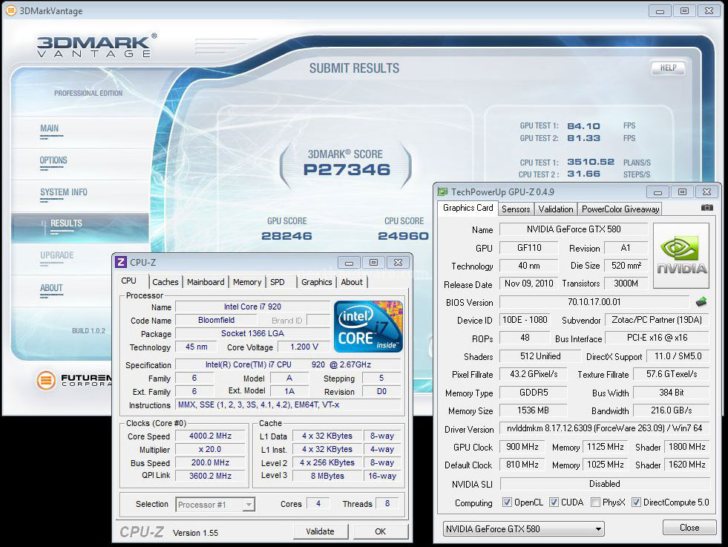Close the 3DMarkVantage window
The width and height of the screenshot is (728, 547).
[x=709, y=10]
